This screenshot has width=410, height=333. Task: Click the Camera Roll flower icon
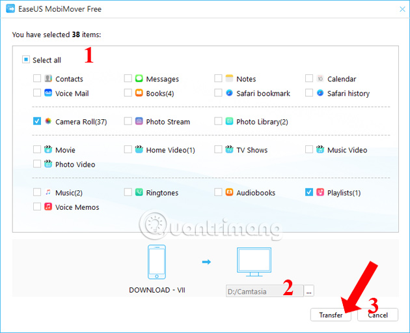click(x=48, y=121)
